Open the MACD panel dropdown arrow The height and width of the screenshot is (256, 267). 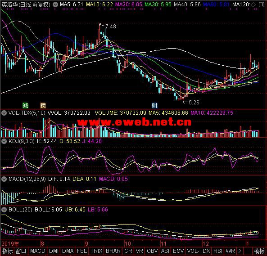tap(4, 179)
